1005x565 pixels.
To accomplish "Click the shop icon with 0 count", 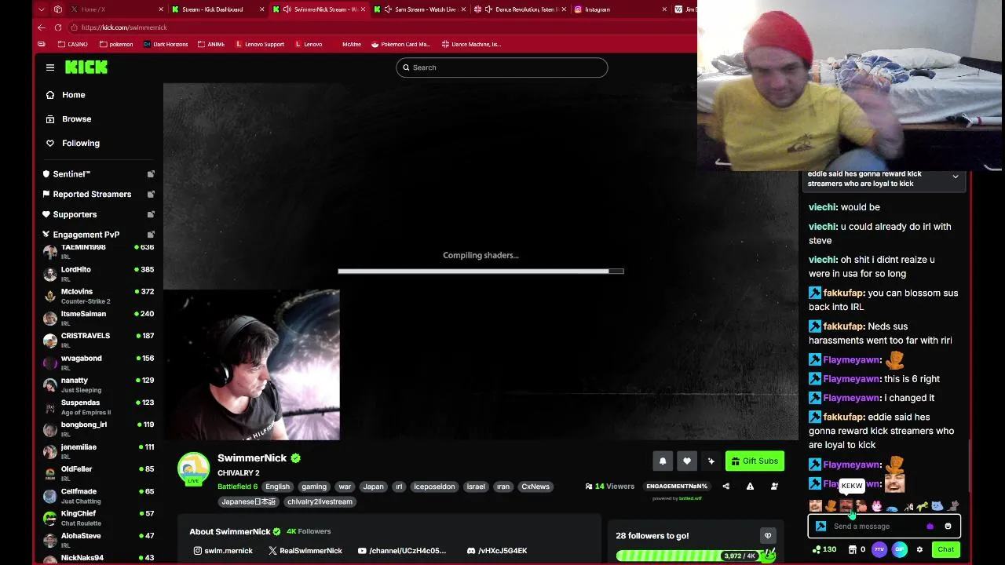I will click(x=853, y=549).
